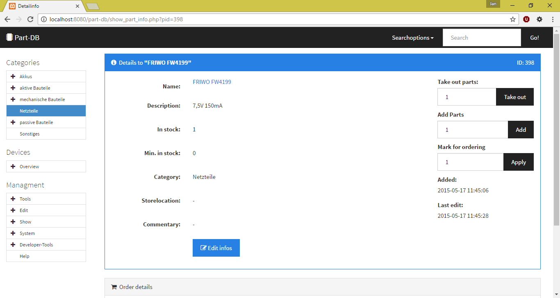The width and height of the screenshot is (560, 298).
Task: Click the vertical page scrollbar
Action: pos(556,129)
